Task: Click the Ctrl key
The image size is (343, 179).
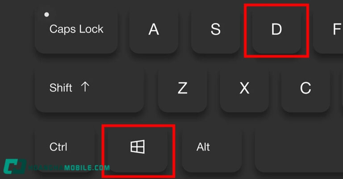Action: (65, 148)
